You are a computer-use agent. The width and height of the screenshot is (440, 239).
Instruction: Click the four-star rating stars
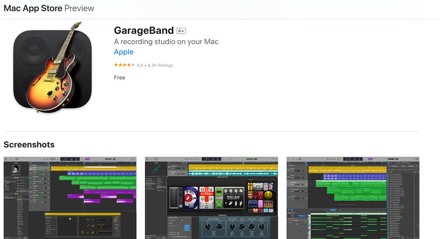pyautogui.click(x=124, y=65)
